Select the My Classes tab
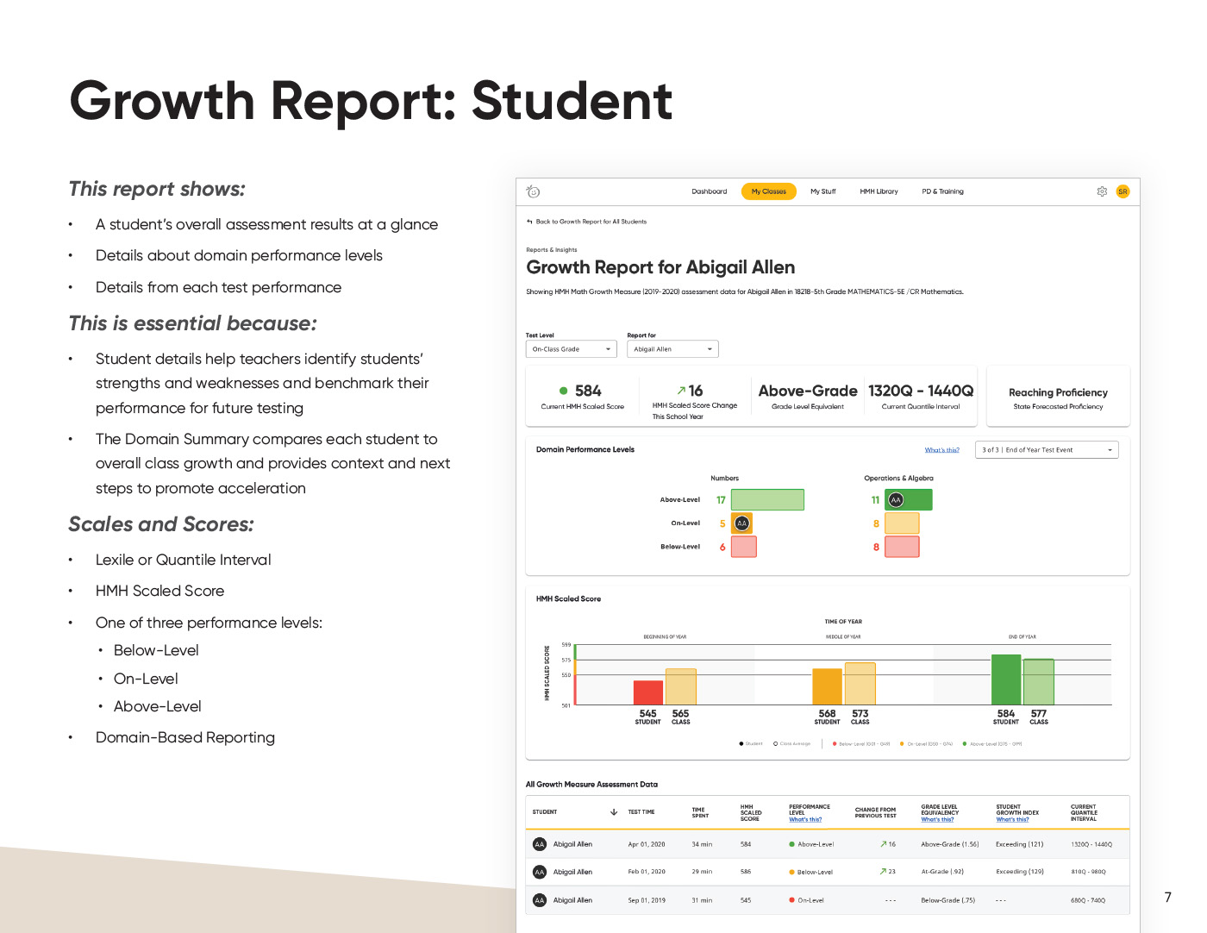This screenshot has height=933, width=1207. coord(769,191)
